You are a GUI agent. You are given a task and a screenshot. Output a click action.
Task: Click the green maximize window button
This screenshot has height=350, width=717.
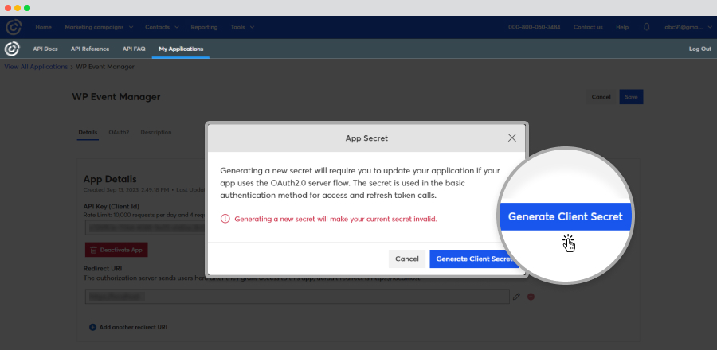[27, 8]
